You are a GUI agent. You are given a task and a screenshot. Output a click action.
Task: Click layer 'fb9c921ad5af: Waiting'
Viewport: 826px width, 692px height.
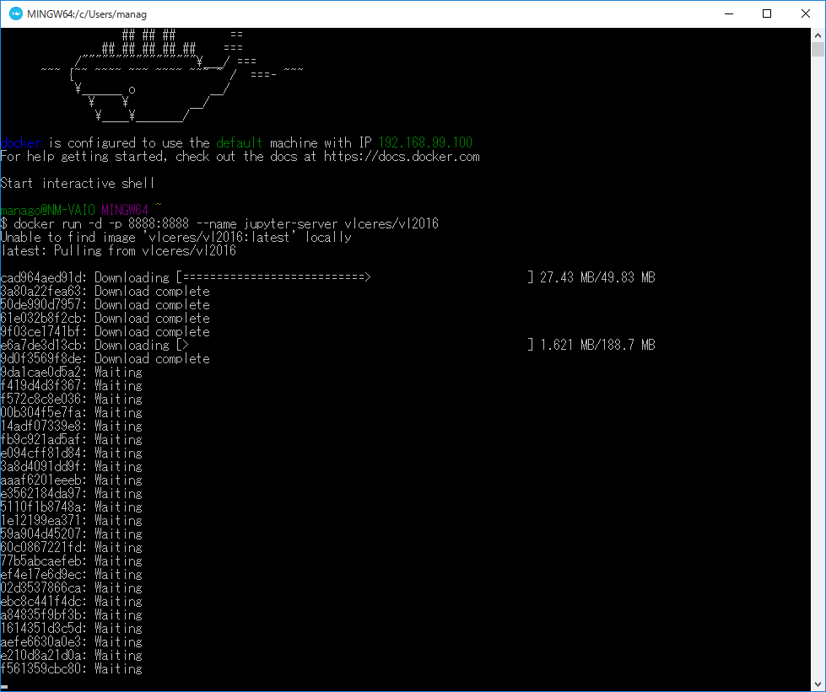click(72, 439)
